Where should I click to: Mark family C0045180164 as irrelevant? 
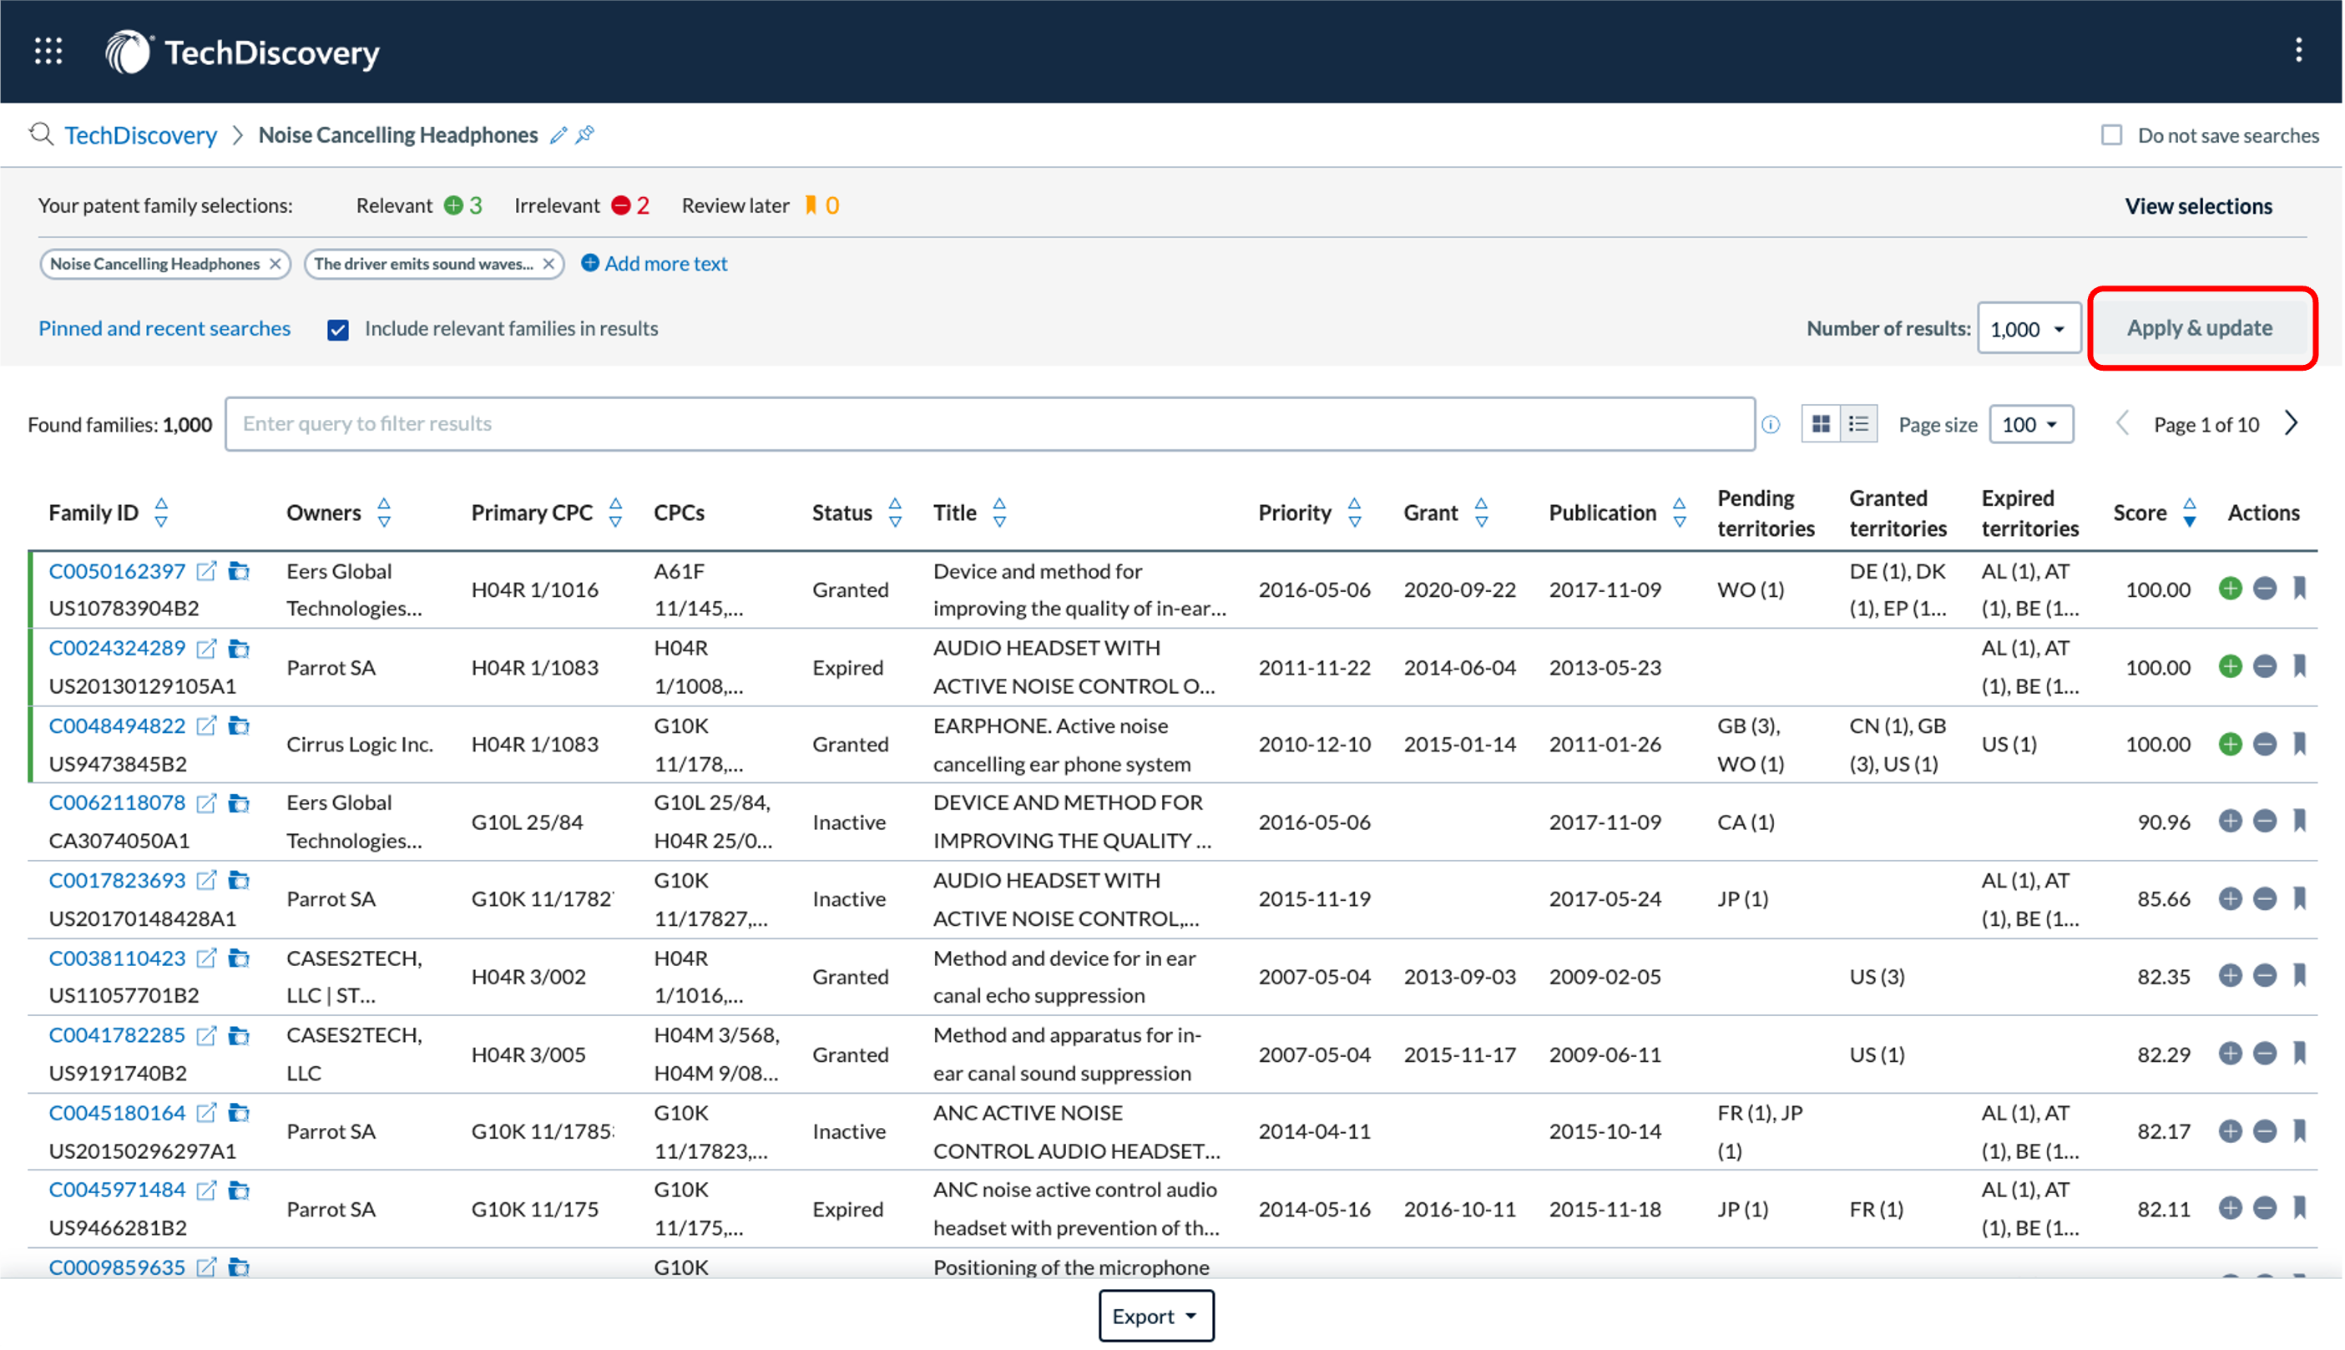pyautogui.click(x=2264, y=1132)
